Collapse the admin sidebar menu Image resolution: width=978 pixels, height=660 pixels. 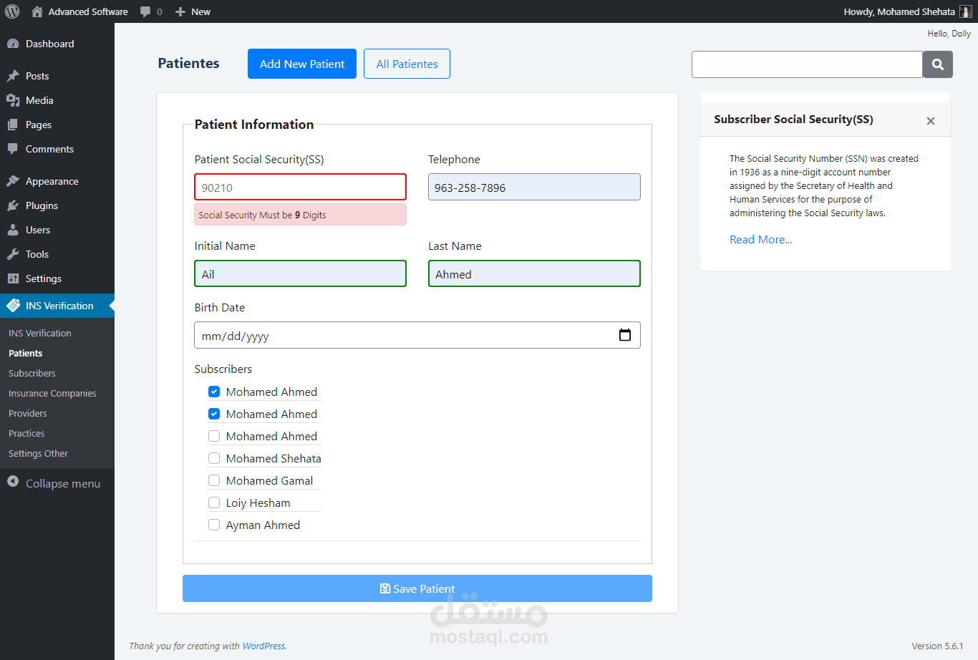pyautogui.click(x=54, y=483)
